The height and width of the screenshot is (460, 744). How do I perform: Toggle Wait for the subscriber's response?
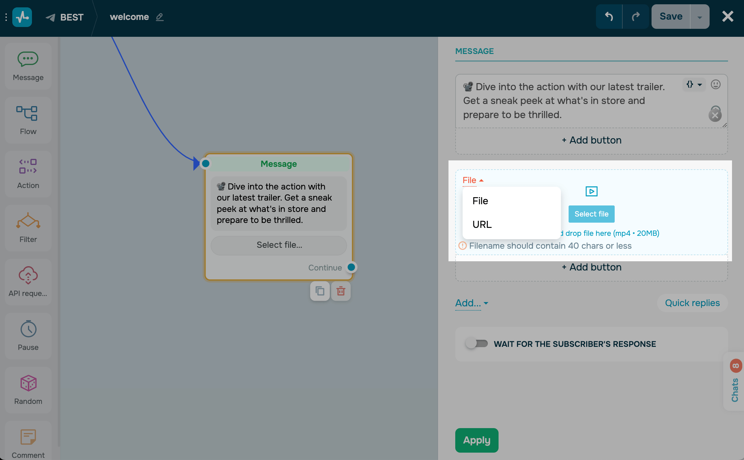[476, 343]
